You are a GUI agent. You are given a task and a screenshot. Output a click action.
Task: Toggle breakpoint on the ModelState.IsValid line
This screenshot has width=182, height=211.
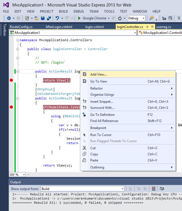pyautogui.click(x=11, y=107)
